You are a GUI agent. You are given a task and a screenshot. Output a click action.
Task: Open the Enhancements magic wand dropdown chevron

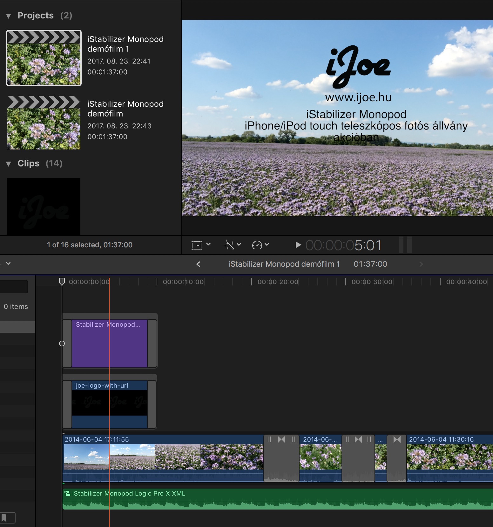pyautogui.click(x=239, y=244)
